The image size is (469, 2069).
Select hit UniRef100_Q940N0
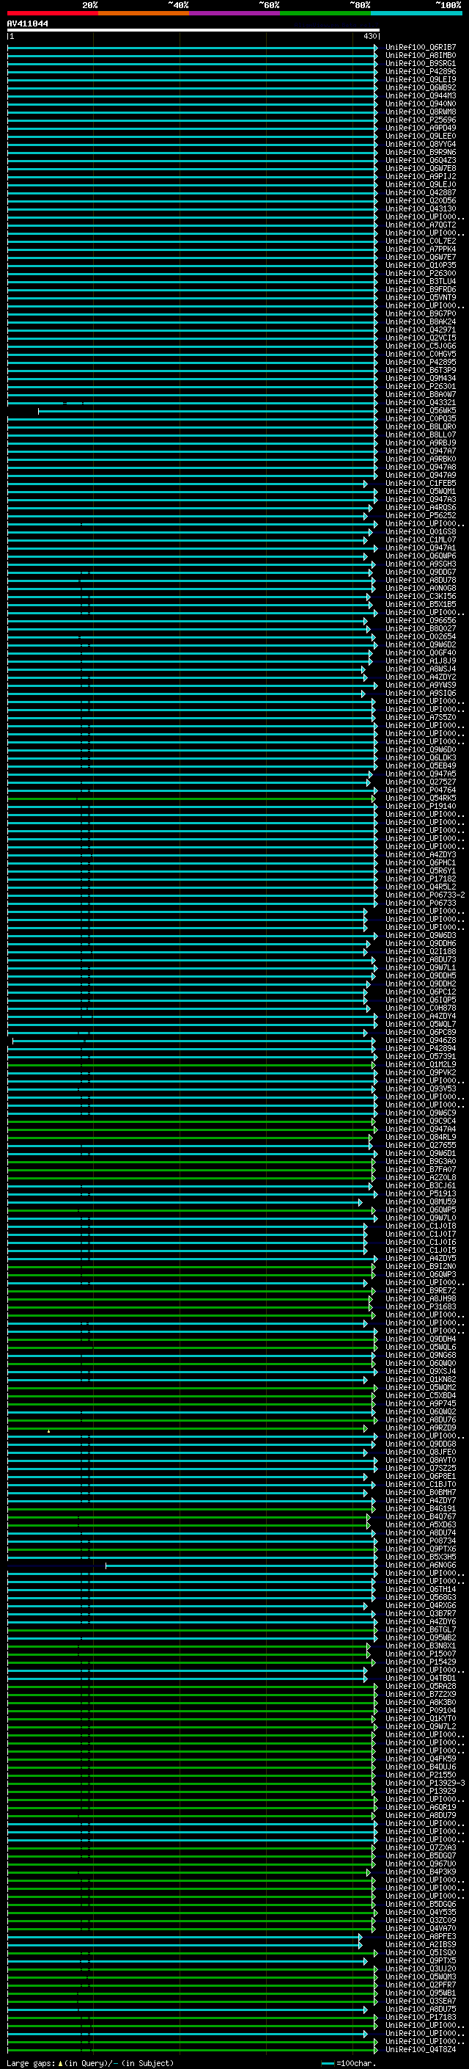420,103
